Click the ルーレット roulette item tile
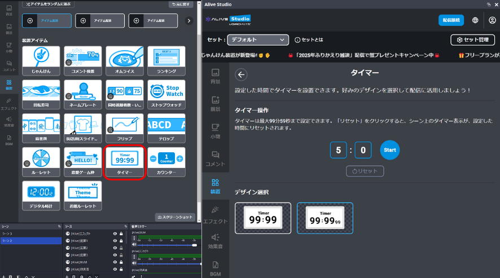The height and width of the screenshot is (278, 500). click(41, 163)
